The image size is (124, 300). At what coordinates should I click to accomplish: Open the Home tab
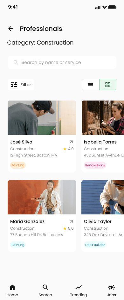[x=12, y=291]
